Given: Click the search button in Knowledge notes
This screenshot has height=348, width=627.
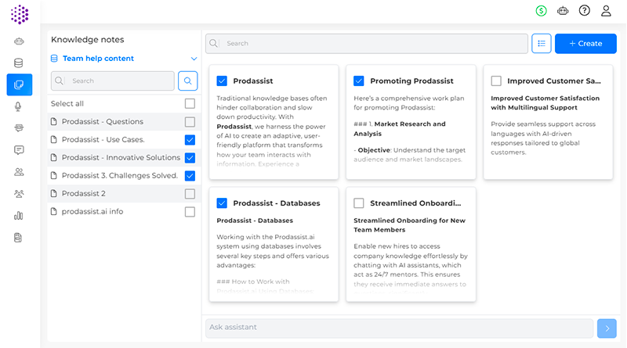Looking at the screenshot, I should [188, 81].
